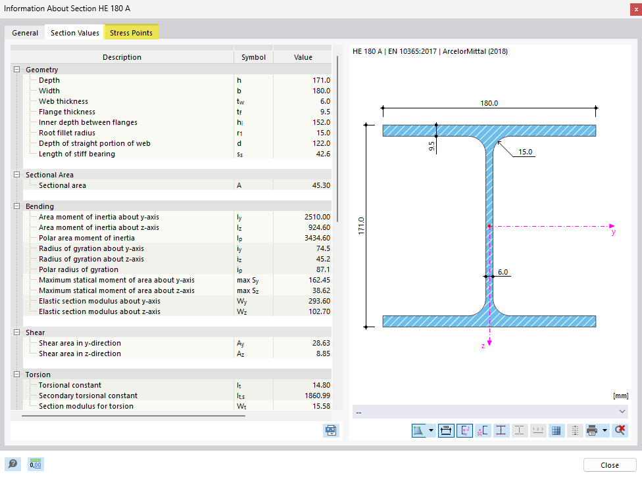Show stress points on the section
642x477 pixels.
pos(501,430)
